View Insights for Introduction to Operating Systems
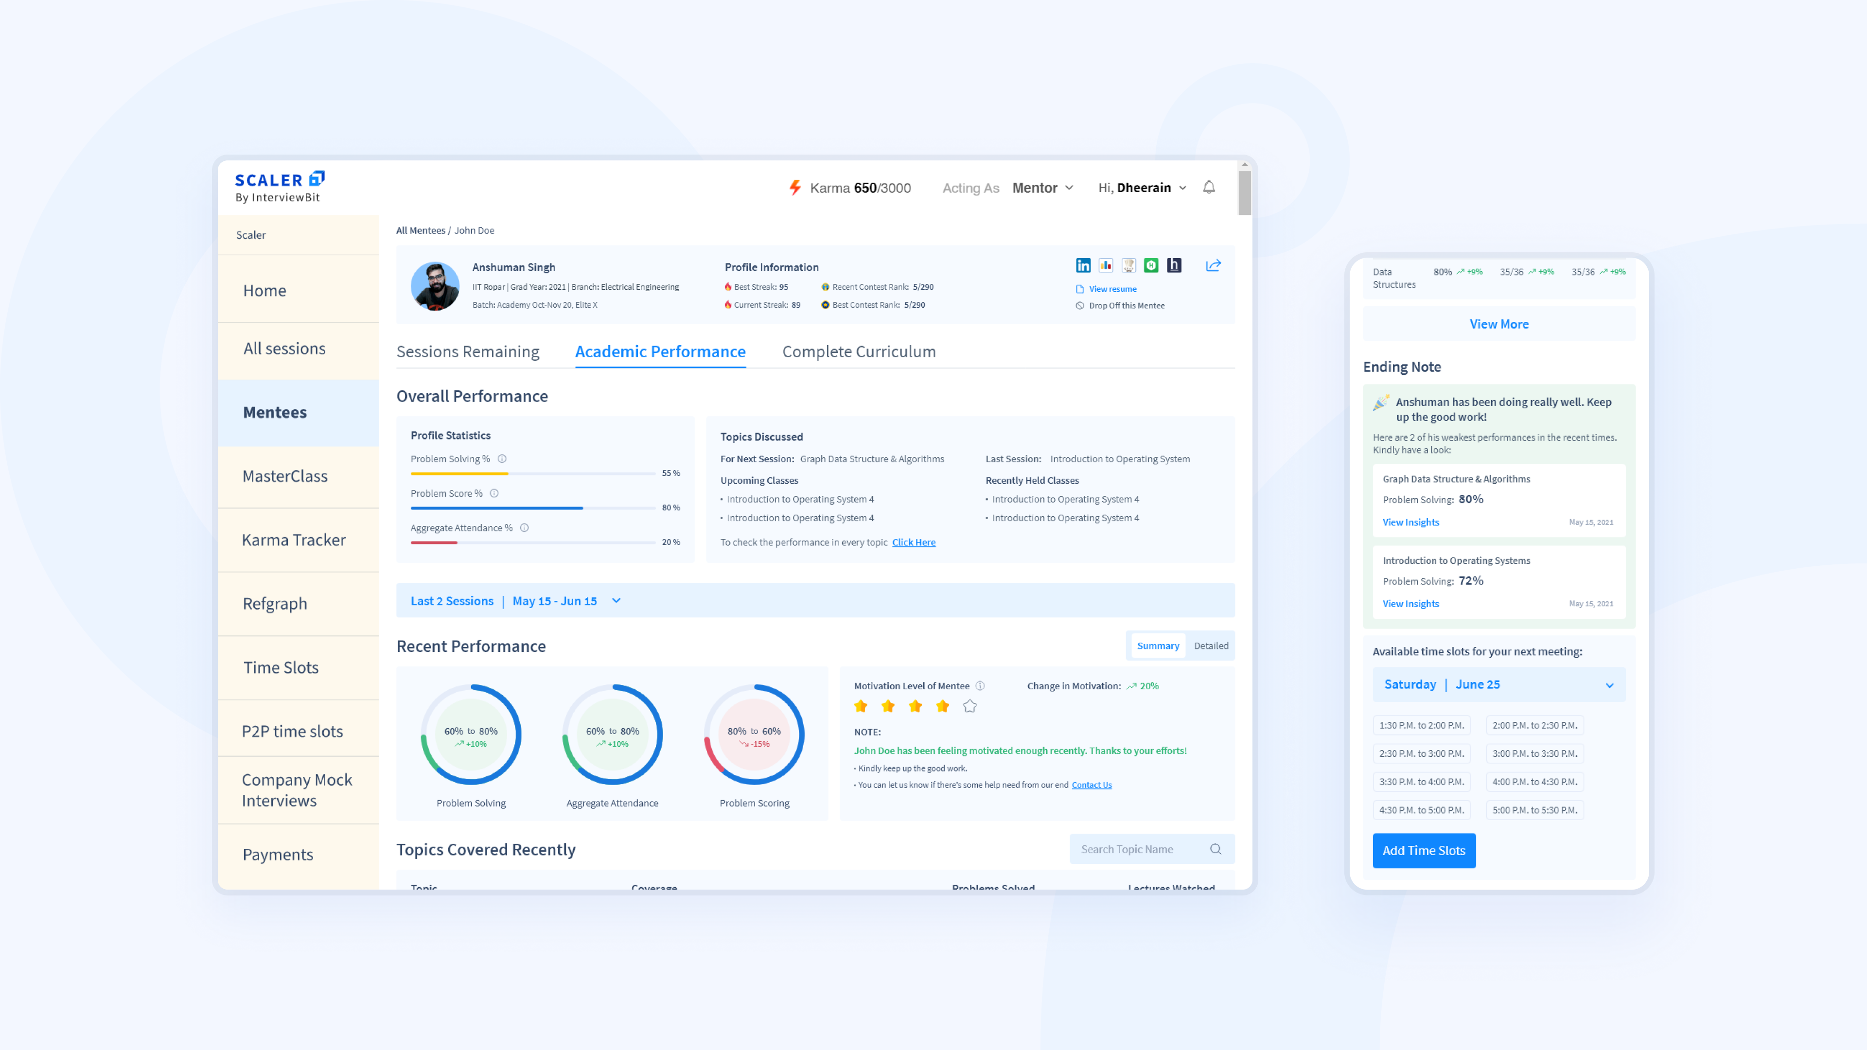 [1410, 604]
